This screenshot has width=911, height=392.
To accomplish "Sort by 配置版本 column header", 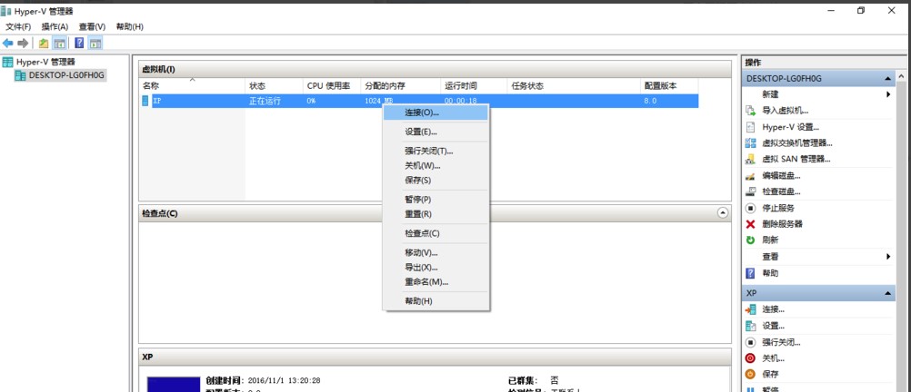I will pos(669,86).
